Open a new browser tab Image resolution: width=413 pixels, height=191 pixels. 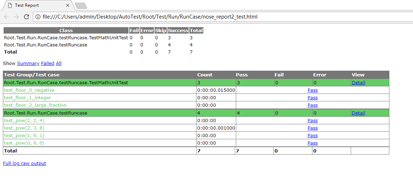pyautogui.click(x=81, y=5)
